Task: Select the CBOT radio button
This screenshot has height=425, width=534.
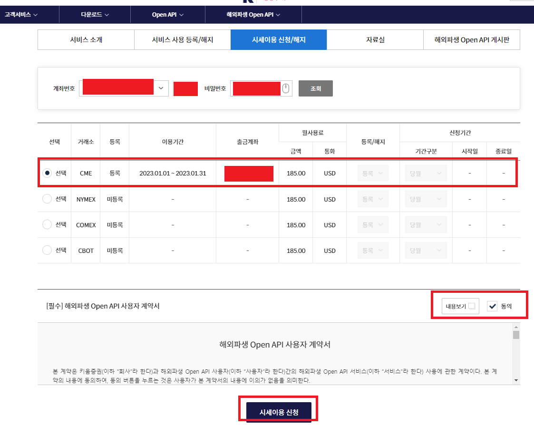Action: (47, 251)
